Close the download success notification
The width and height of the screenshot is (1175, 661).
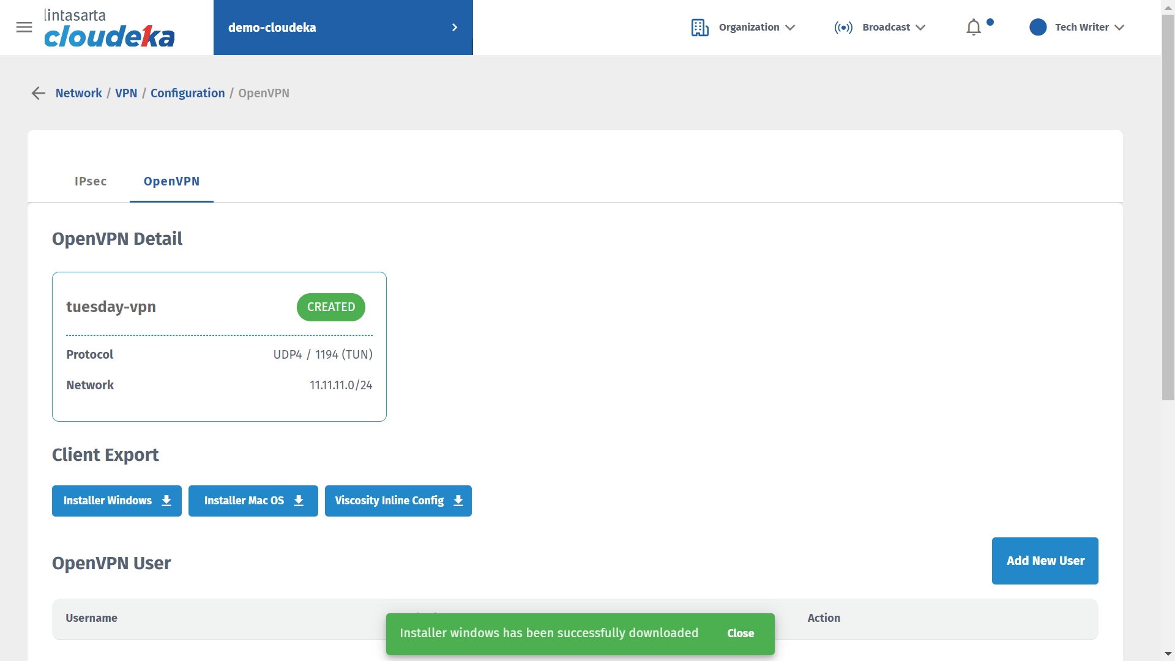point(740,633)
